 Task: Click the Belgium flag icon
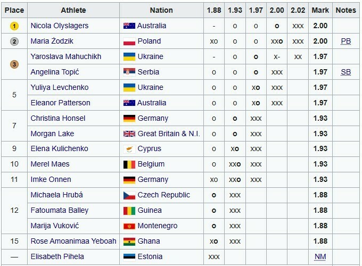pyautogui.click(x=129, y=164)
